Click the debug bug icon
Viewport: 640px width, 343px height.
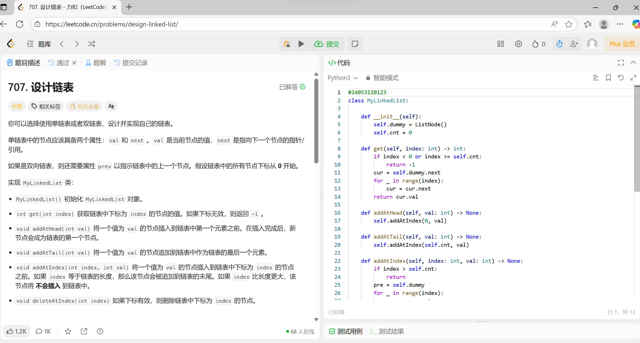pyautogui.click(x=287, y=44)
